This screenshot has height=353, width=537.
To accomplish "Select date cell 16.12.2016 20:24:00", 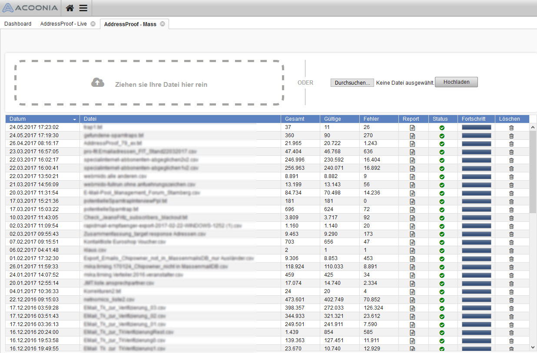I will [34, 332].
